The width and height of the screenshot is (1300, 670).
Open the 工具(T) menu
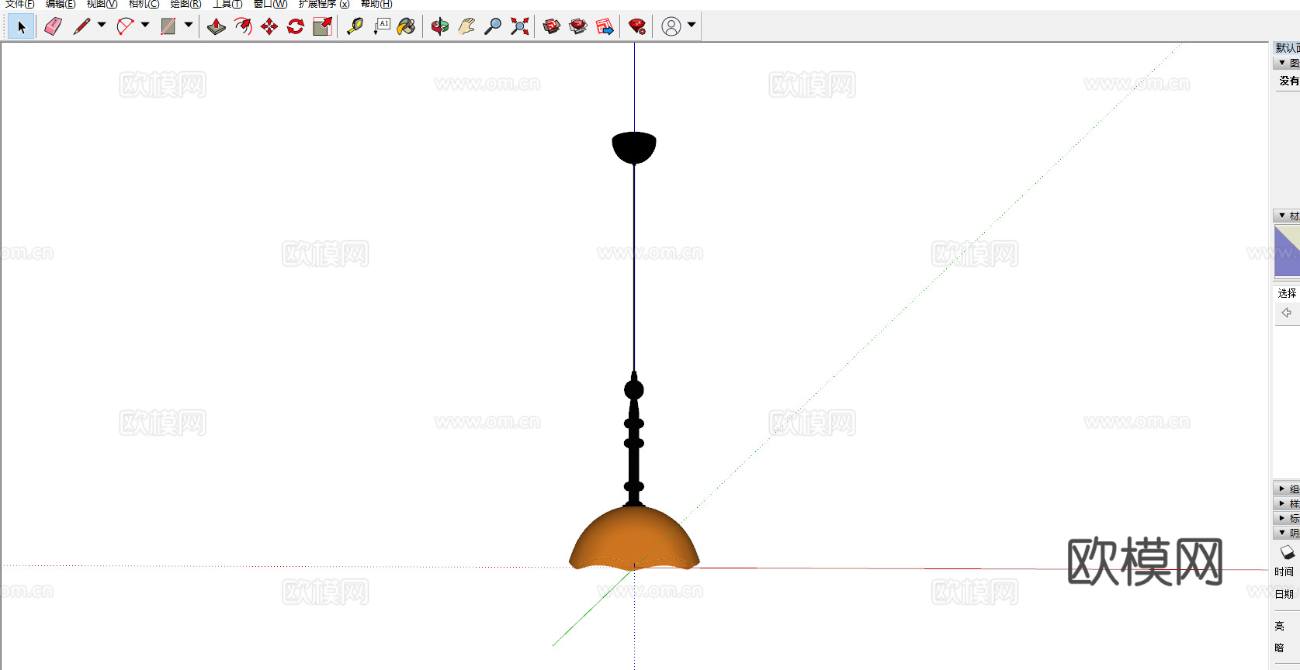(227, 4)
